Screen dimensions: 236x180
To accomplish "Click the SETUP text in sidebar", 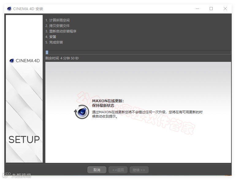I will click(24, 140).
